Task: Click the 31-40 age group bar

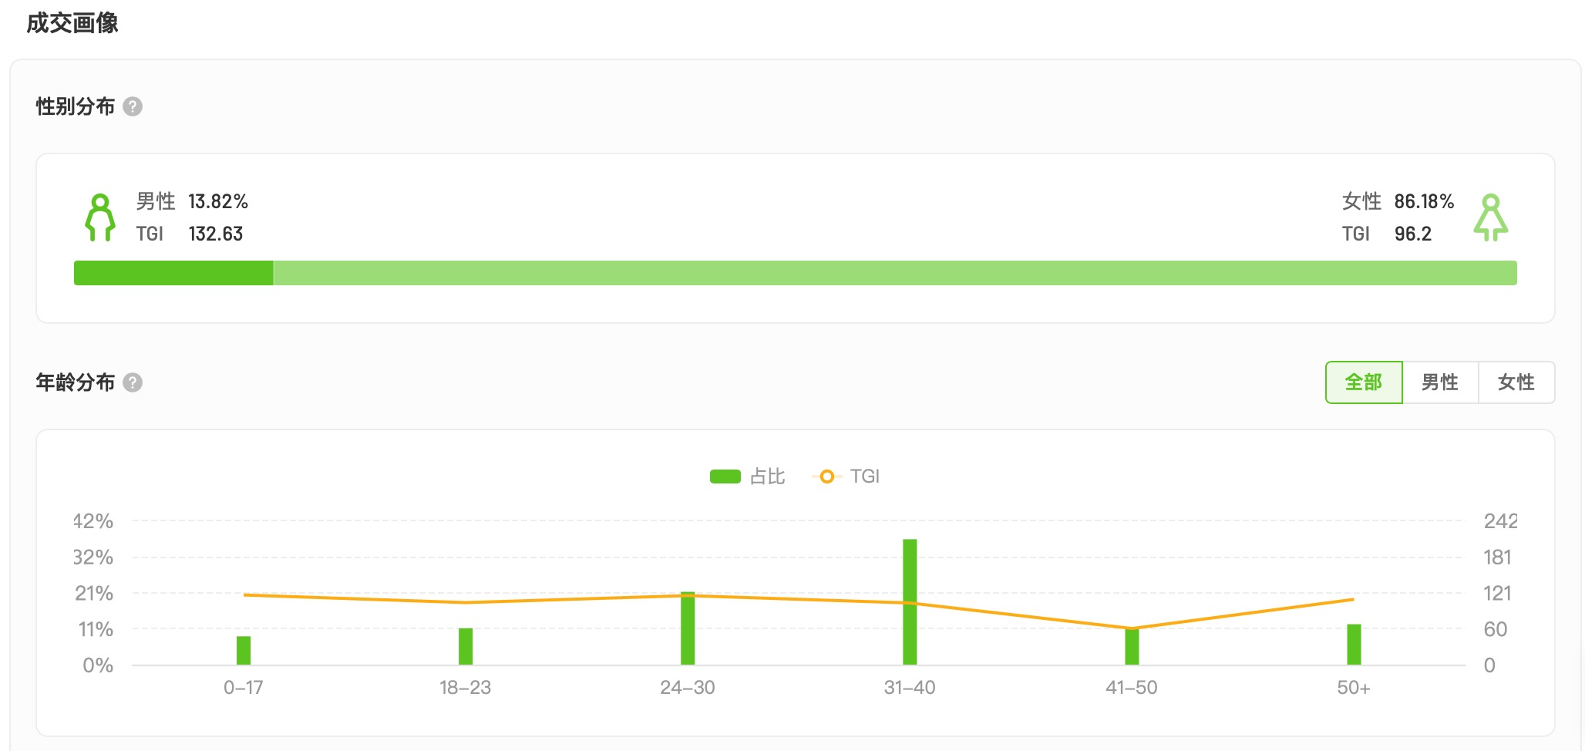Action: 910,601
